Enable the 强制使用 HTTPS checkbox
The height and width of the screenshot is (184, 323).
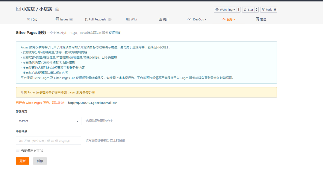(18, 150)
